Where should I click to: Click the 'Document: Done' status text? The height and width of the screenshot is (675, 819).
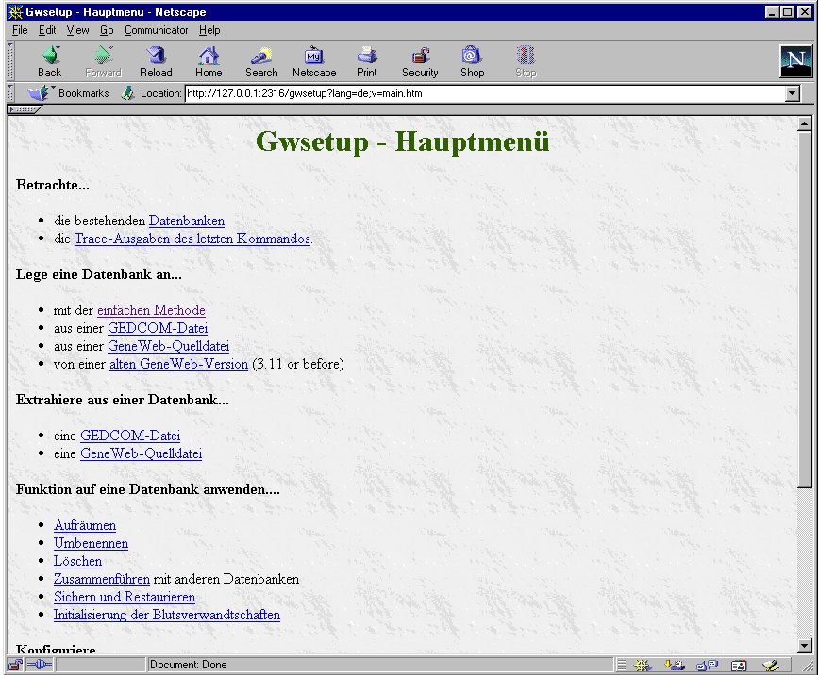click(x=188, y=665)
